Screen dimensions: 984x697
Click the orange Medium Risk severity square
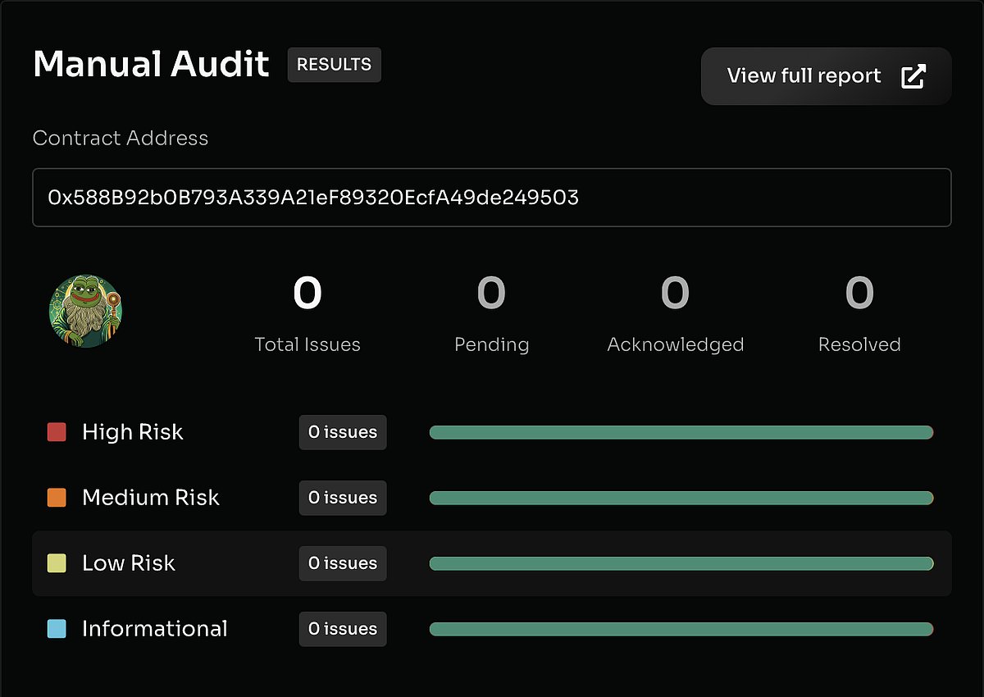click(56, 497)
